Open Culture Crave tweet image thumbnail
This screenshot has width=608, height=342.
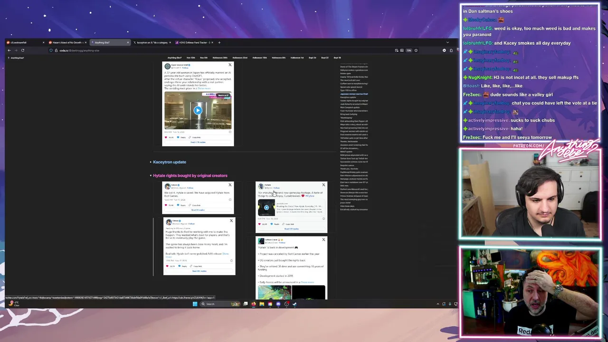coord(275,293)
